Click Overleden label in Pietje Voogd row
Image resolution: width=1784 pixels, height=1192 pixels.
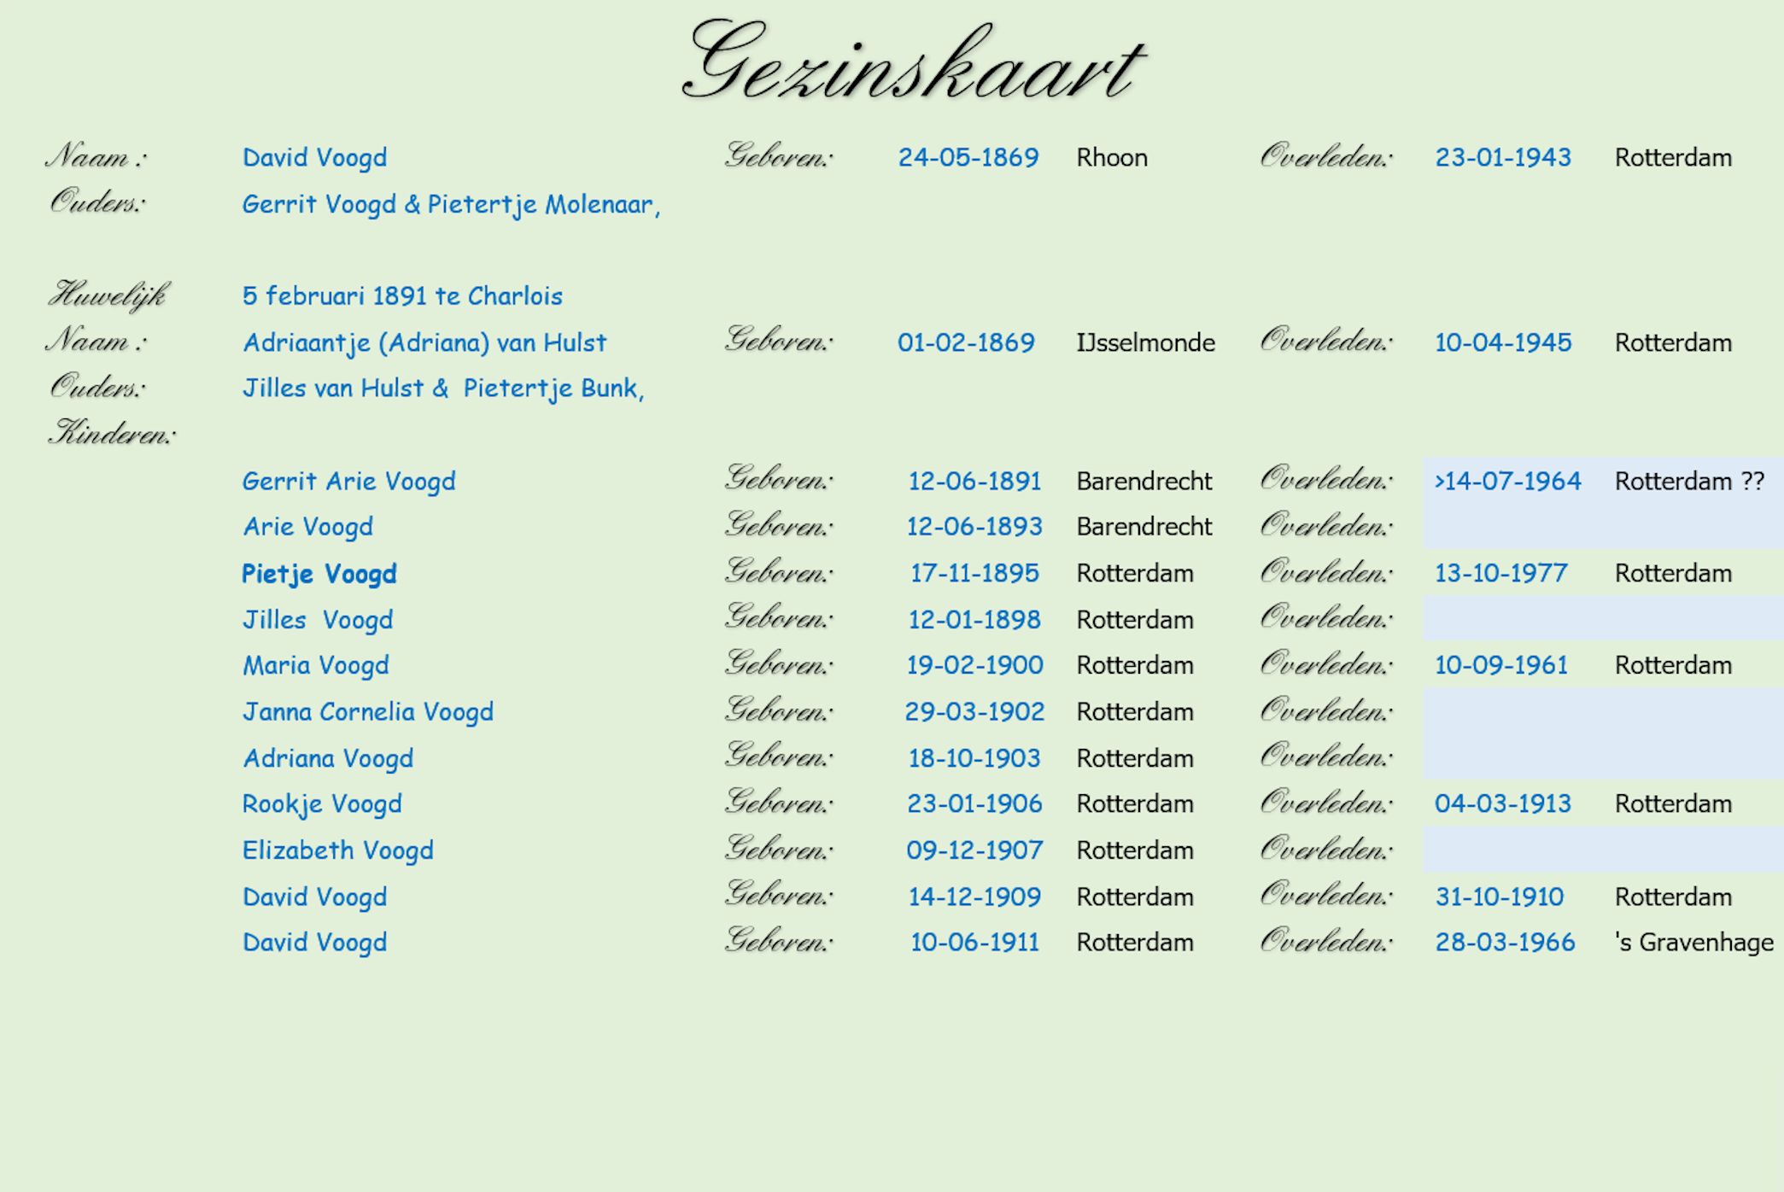coord(1326,571)
